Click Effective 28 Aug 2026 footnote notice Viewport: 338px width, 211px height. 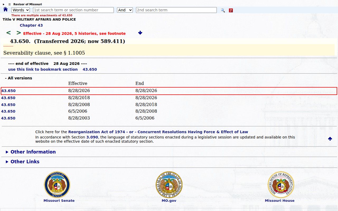(74, 33)
